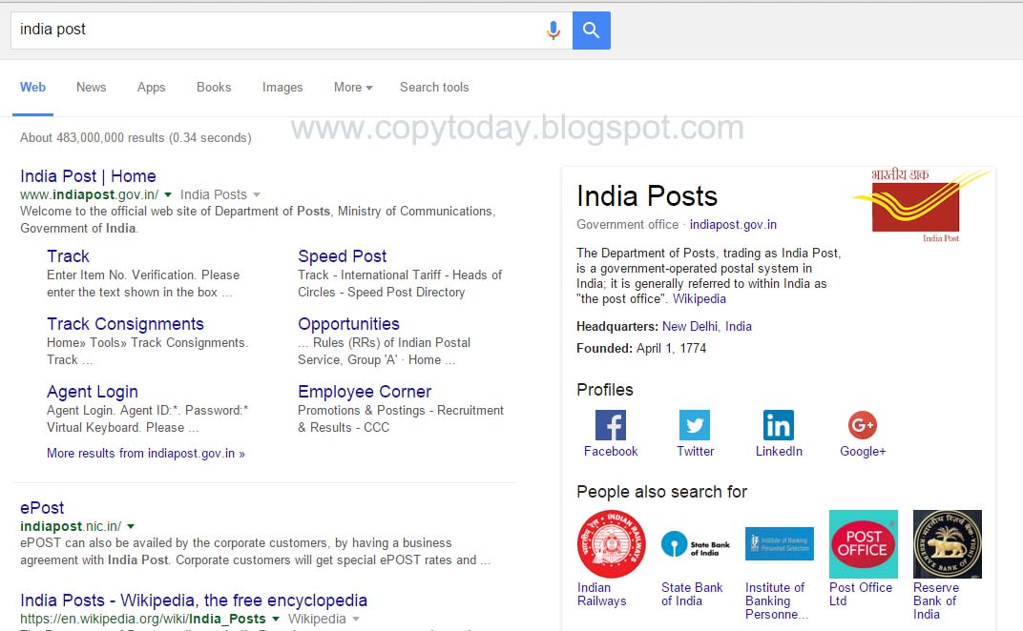The width and height of the screenshot is (1023, 631).
Task: Open the Employee Corner sitelink
Action: (364, 392)
